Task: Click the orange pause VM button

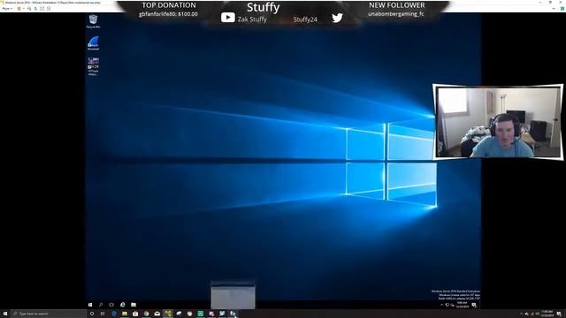Action: (x=19, y=8)
